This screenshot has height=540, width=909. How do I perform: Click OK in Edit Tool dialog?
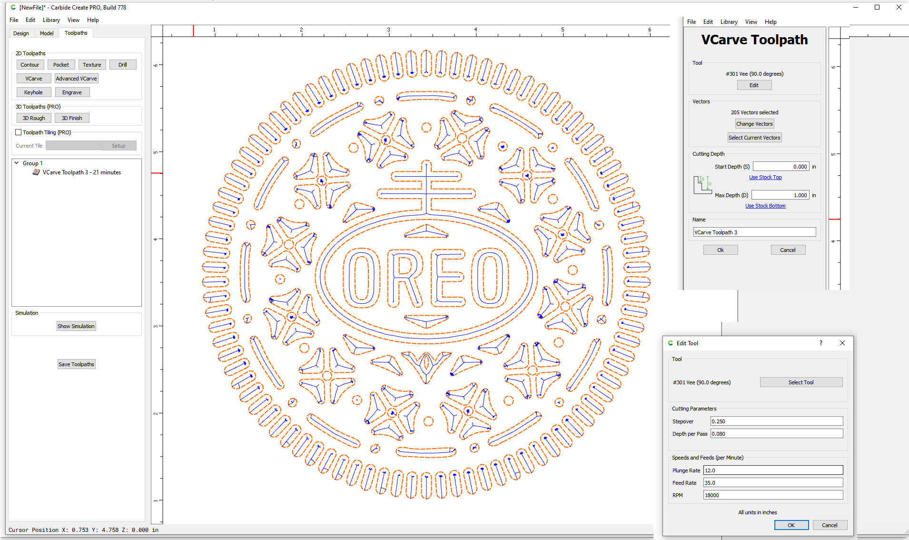[x=791, y=525]
